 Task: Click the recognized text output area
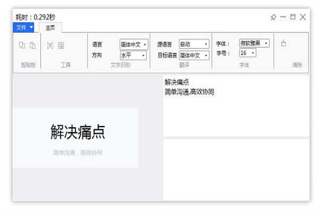point(236,106)
